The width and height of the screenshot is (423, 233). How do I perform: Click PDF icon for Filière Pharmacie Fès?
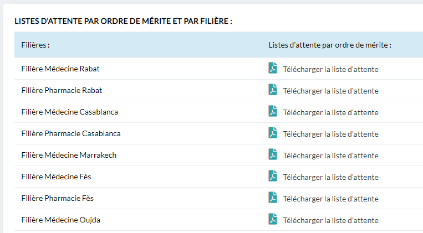pyautogui.click(x=272, y=198)
